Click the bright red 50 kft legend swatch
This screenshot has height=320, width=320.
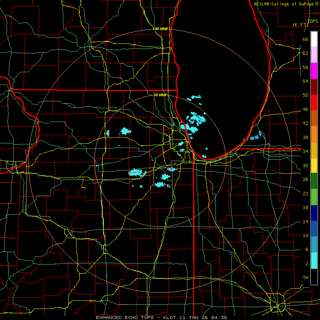coord(314,102)
